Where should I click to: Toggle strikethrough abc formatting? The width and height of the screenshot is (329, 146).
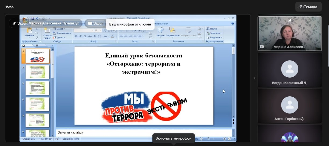tap(91, 36)
